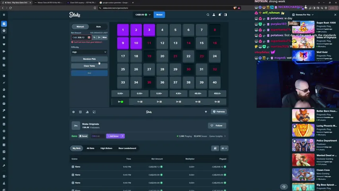Open the hamburger menu in left sidebar
Viewport: 339px width, 191px height.
[4, 15]
